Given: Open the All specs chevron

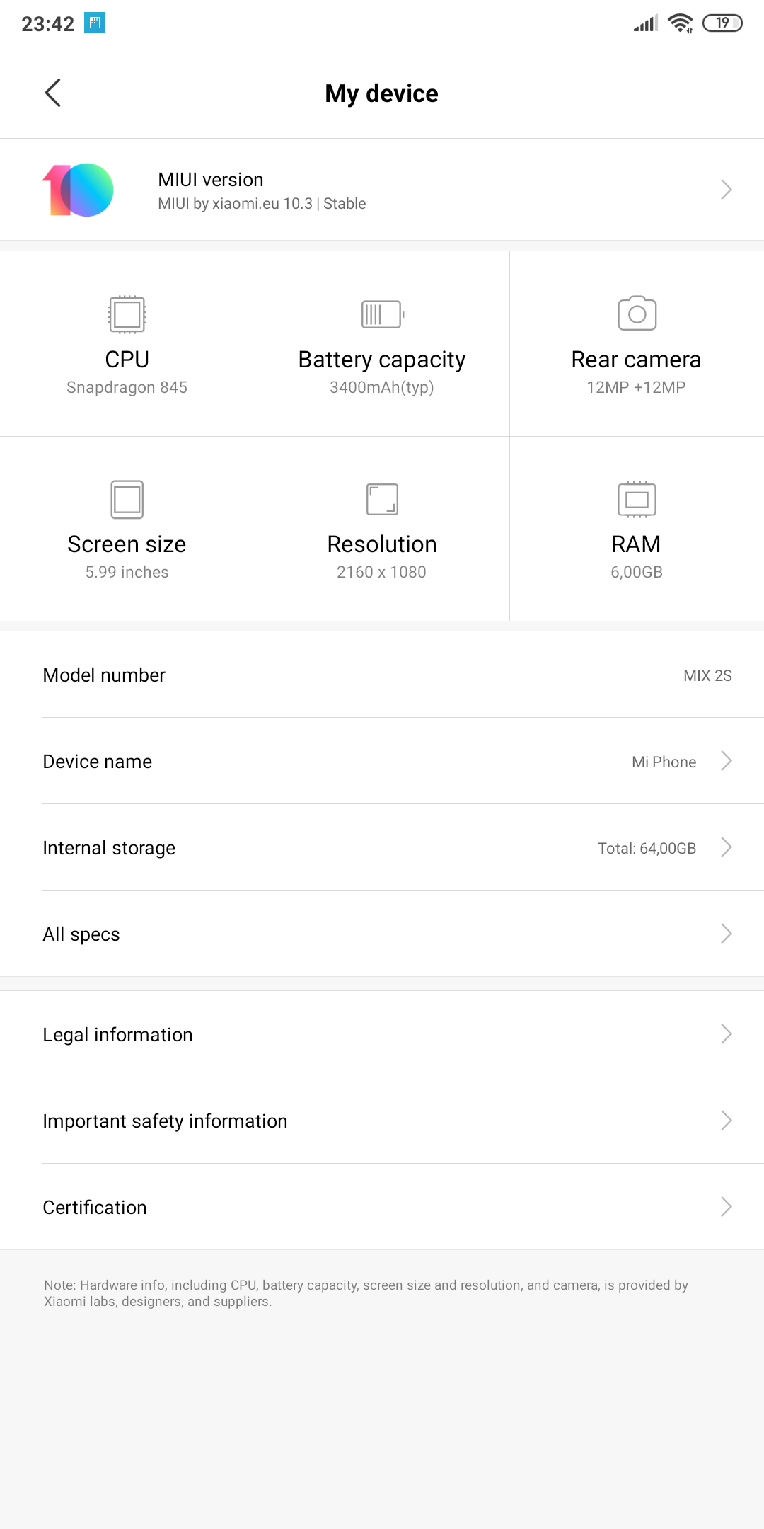Looking at the screenshot, I should pyautogui.click(x=726, y=934).
